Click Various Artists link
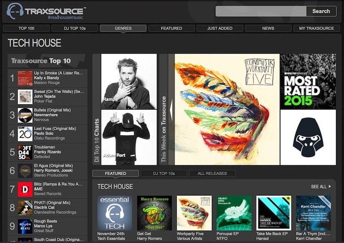Screen dimensions: 344x243 [x=190, y=238]
